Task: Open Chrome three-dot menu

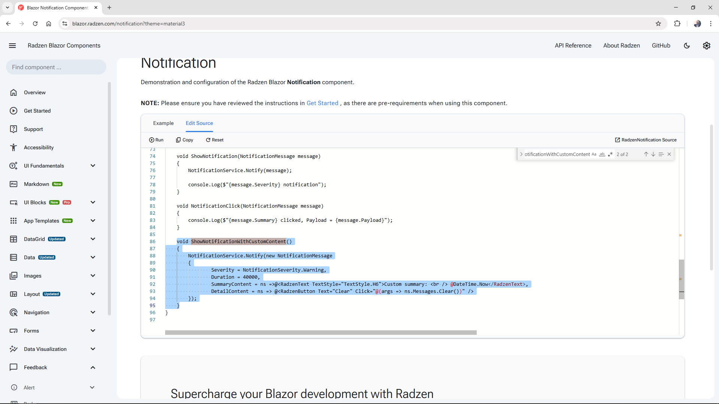Action: point(710,24)
